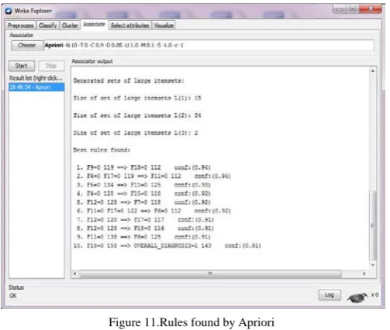Click the horizontal scrollbar thumb

[211, 273]
